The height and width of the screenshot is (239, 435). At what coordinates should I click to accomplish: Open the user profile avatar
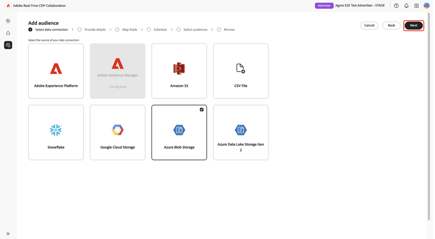[426, 6]
